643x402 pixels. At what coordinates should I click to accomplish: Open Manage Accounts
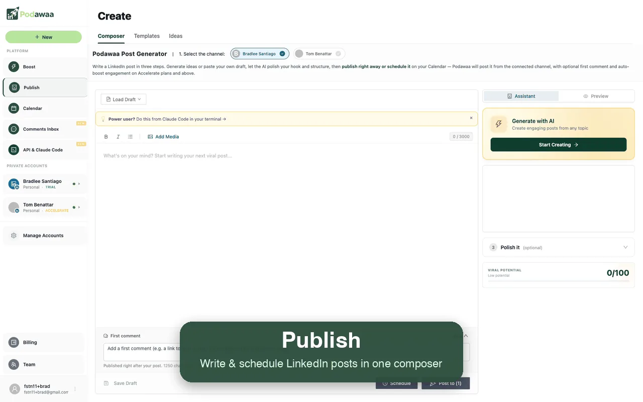coord(45,236)
